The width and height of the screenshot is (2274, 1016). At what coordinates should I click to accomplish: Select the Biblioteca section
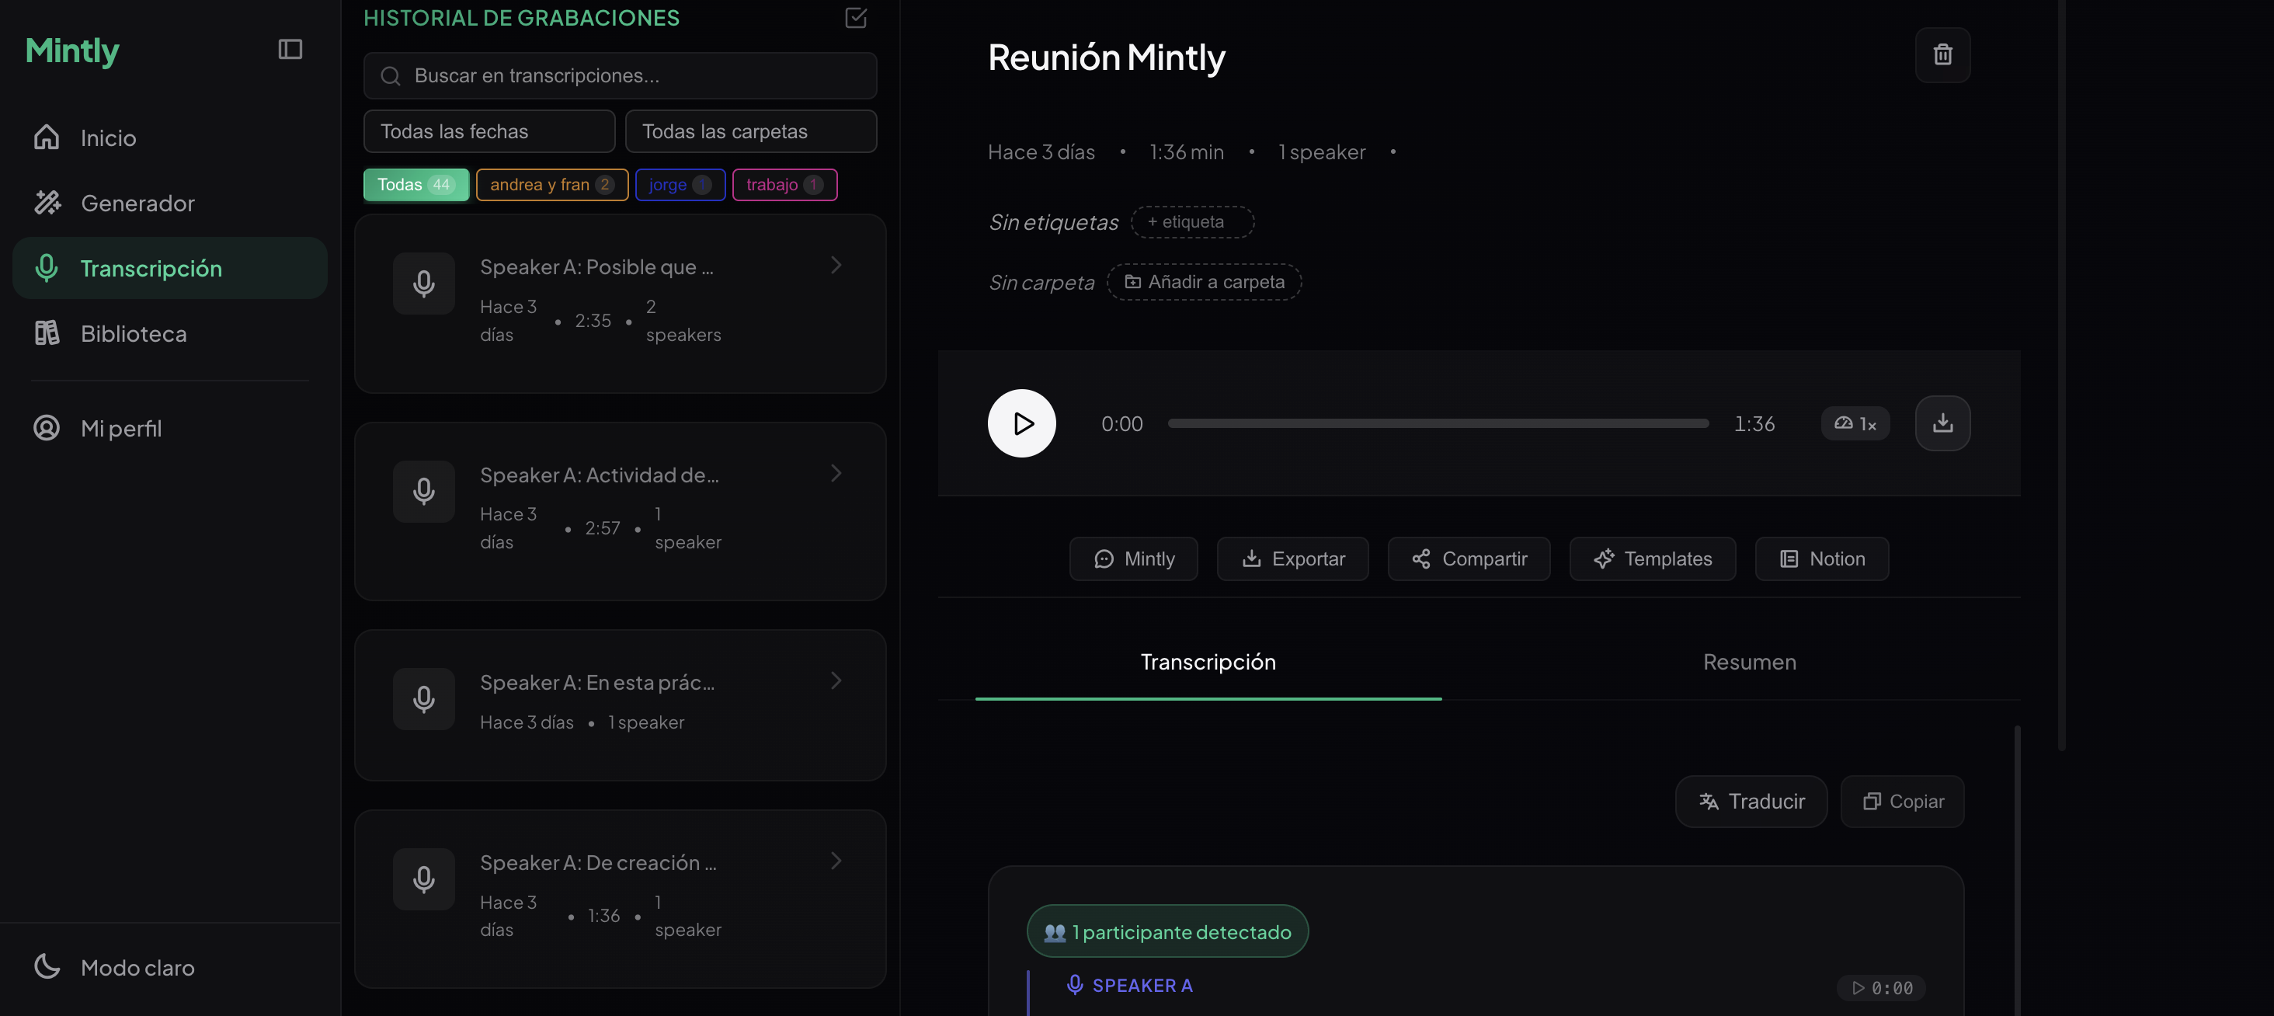pos(134,332)
